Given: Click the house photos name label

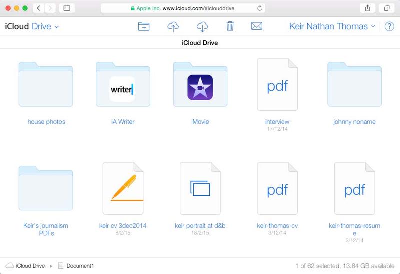Looking at the screenshot, I should coord(46,122).
